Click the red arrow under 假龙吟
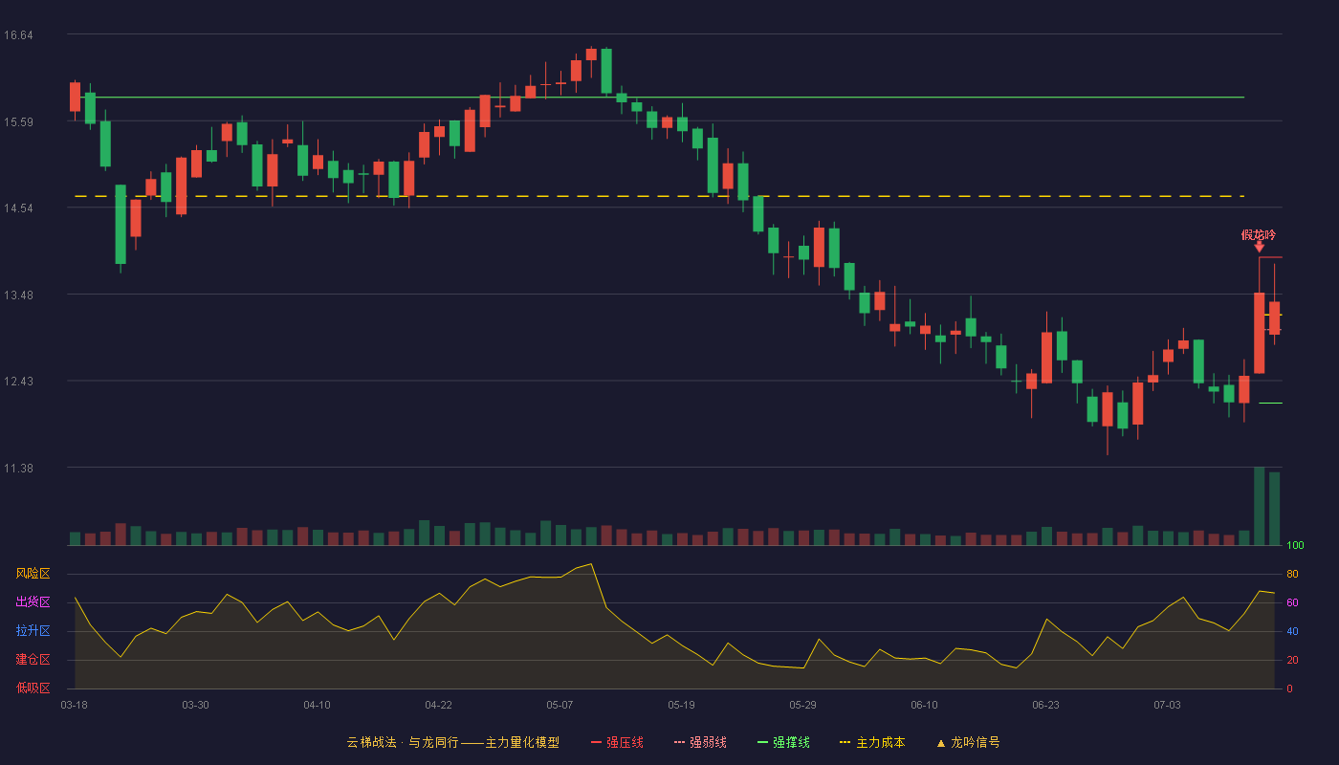The image size is (1339, 765). click(1259, 248)
